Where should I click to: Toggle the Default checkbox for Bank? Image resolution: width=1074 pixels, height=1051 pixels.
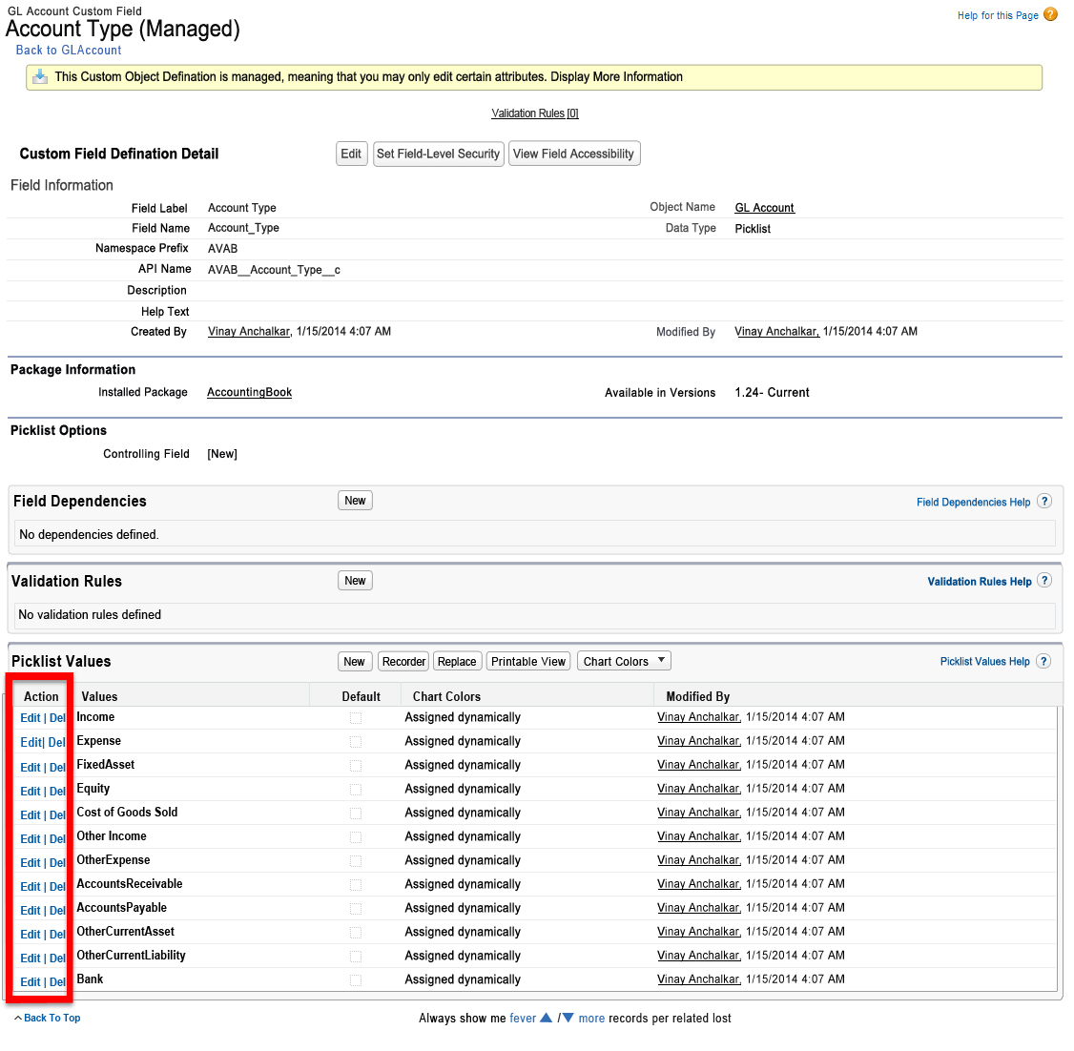click(356, 979)
